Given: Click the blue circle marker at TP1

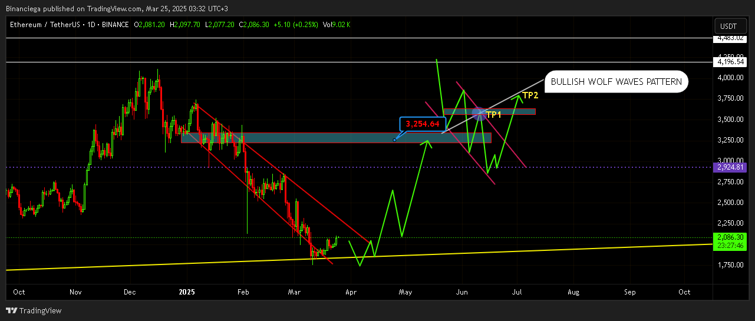Looking at the screenshot, I should point(479,114).
